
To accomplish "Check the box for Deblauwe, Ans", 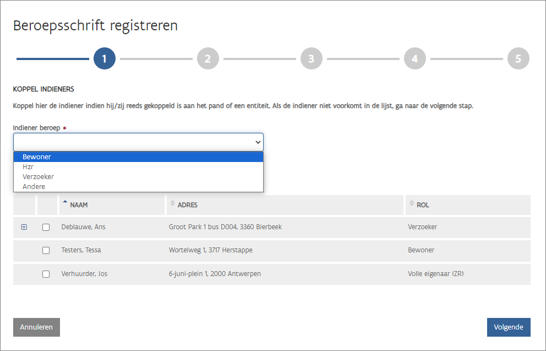I will point(46,227).
